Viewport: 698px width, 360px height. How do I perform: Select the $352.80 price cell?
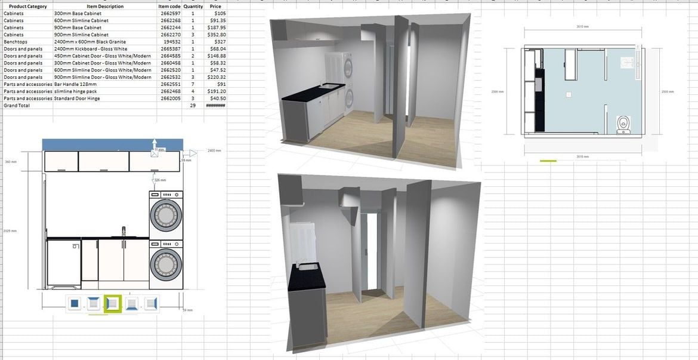pos(217,34)
